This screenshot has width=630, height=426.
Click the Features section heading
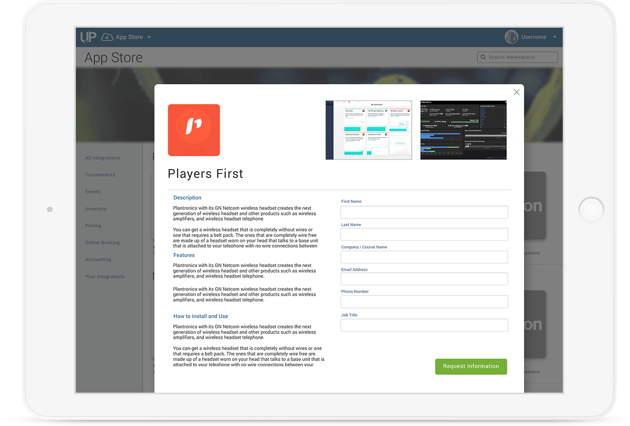tap(184, 255)
